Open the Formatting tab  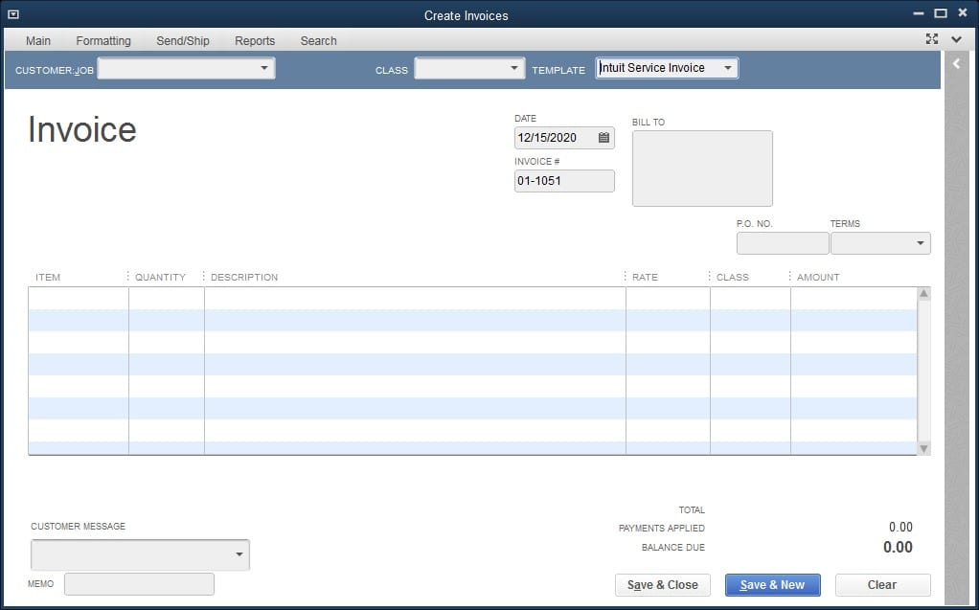103,41
